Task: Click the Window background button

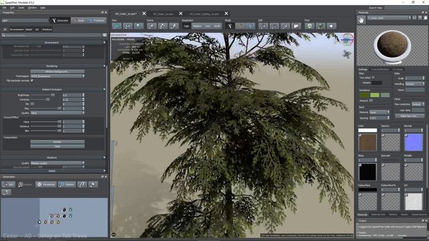Action: click(57, 72)
